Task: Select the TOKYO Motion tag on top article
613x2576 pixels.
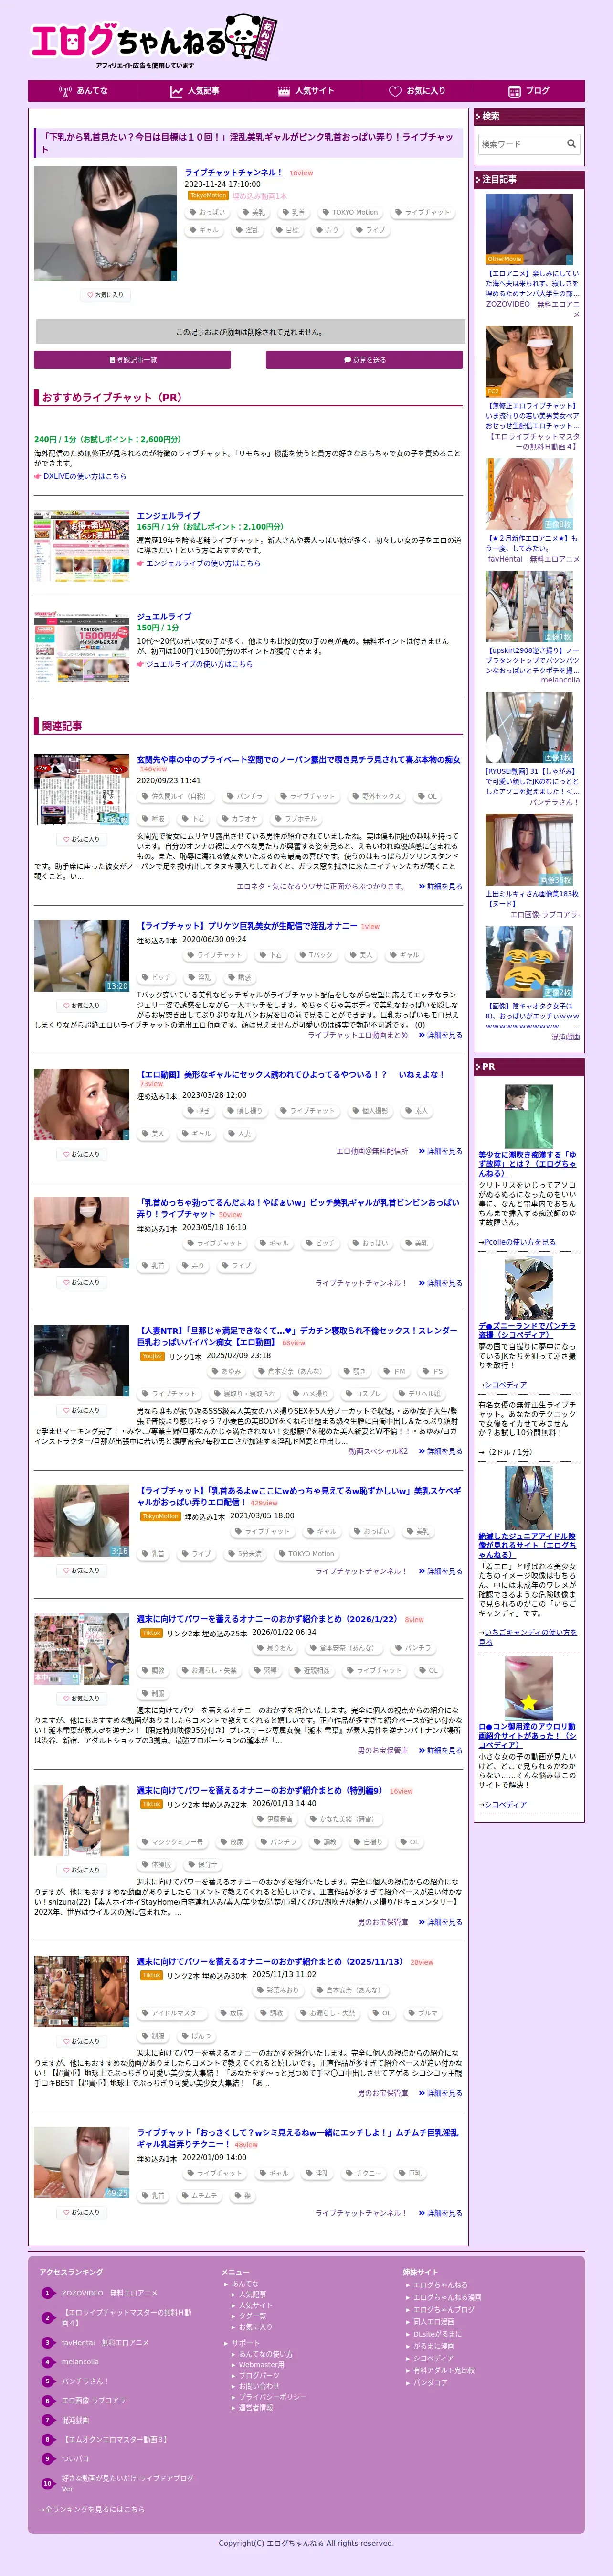Action: click(x=349, y=212)
